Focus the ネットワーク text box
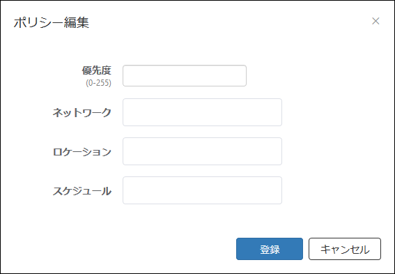 coord(202,112)
